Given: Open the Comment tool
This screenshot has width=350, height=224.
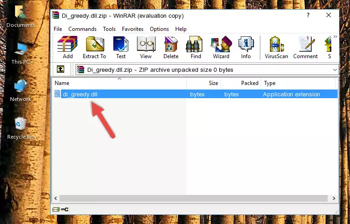Looking at the screenshot, I should 305,47.
